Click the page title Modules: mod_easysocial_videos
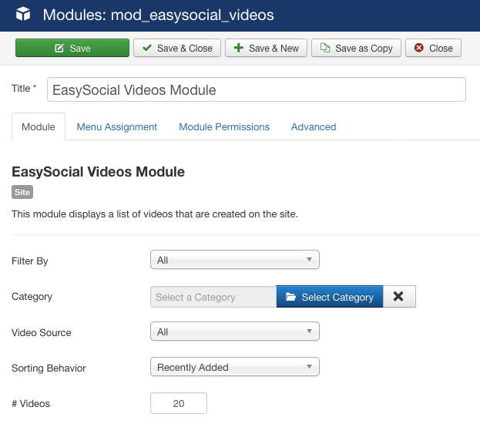This screenshot has height=434, width=480. [x=158, y=15]
